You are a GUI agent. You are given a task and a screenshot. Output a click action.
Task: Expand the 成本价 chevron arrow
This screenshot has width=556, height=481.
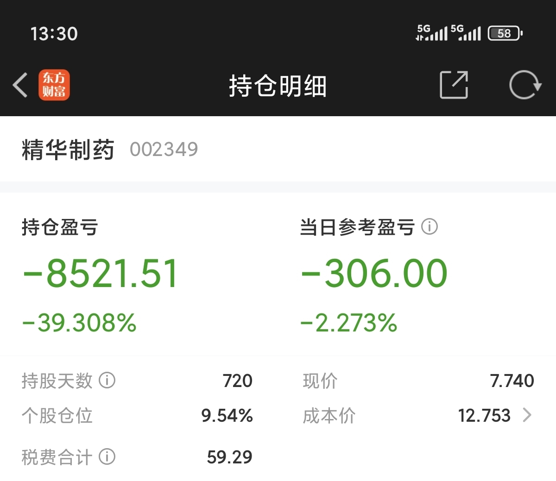coord(527,415)
